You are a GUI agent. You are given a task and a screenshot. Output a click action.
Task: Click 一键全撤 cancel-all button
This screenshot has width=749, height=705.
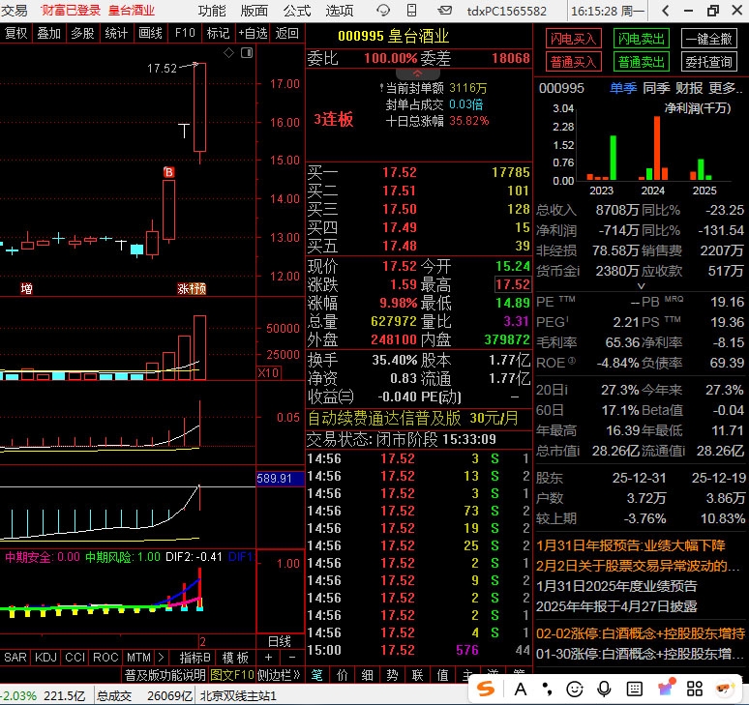tap(709, 39)
